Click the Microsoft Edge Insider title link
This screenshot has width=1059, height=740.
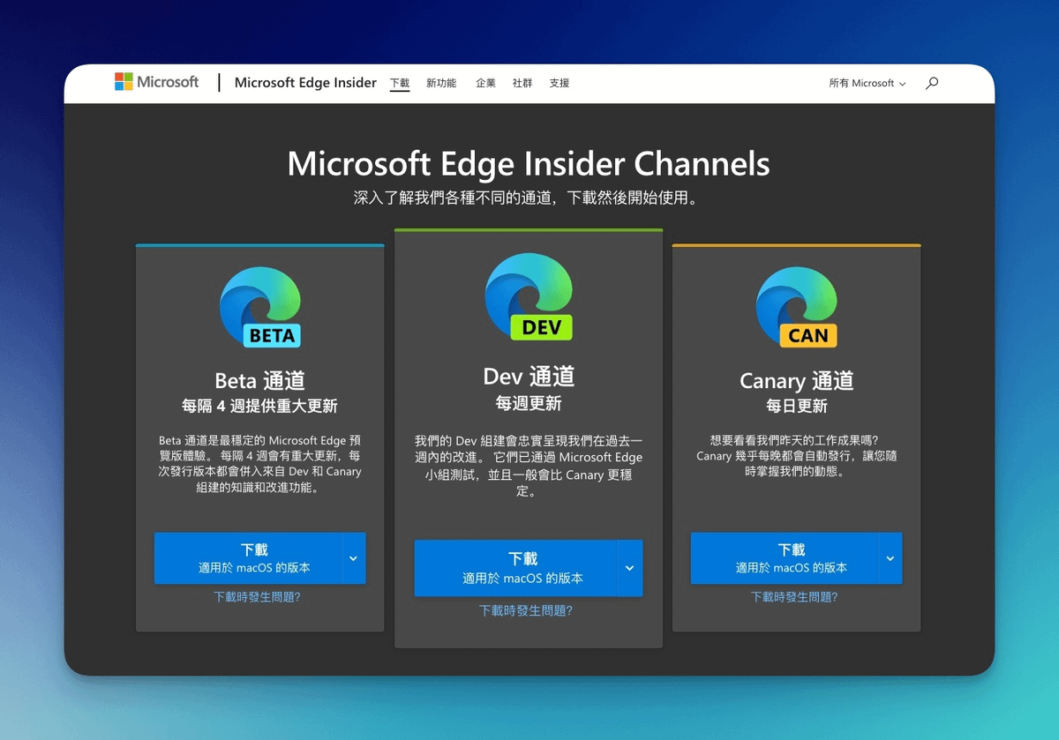(305, 83)
